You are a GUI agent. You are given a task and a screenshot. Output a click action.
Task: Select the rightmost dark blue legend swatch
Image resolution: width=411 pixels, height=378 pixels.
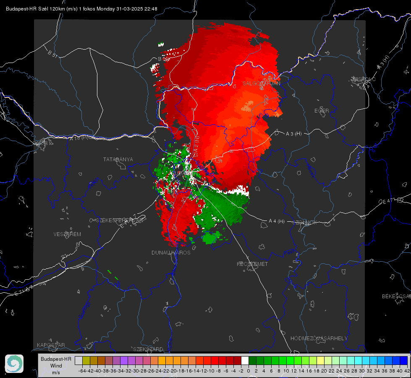point(404,360)
